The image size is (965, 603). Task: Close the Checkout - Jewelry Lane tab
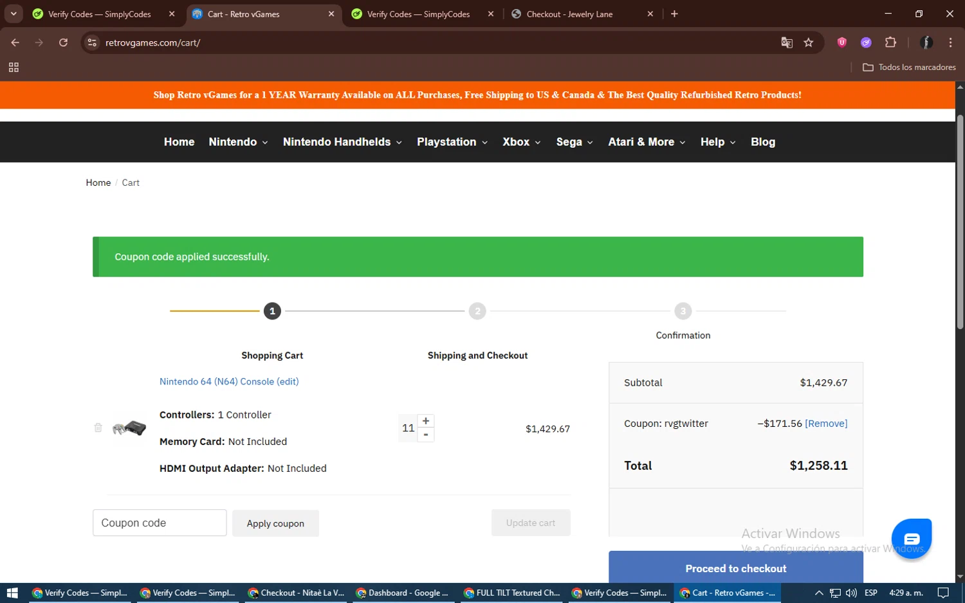[650, 14]
